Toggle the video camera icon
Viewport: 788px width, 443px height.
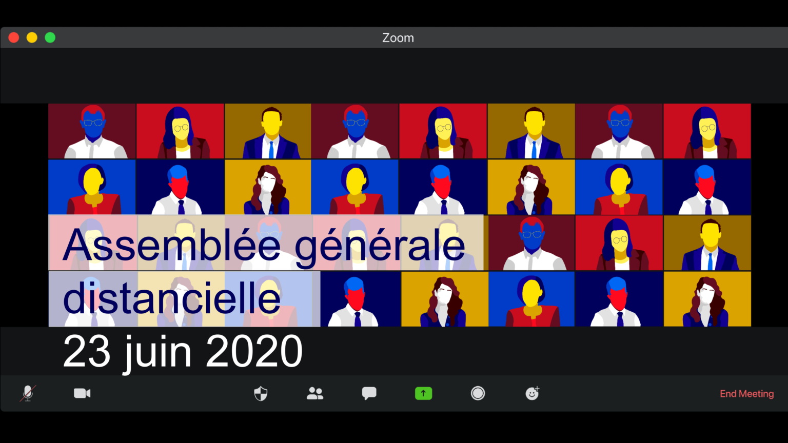[82, 393]
